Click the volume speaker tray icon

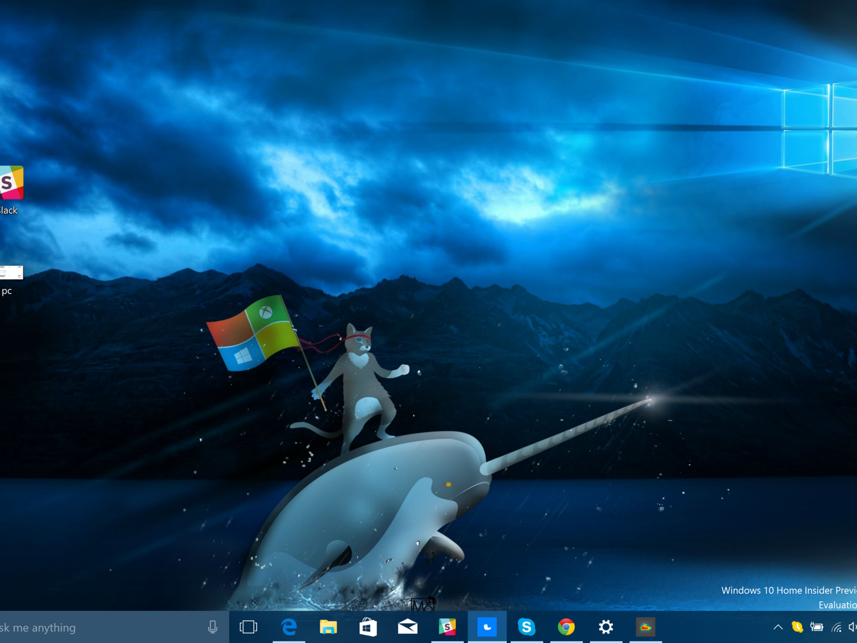pos(852,627)
